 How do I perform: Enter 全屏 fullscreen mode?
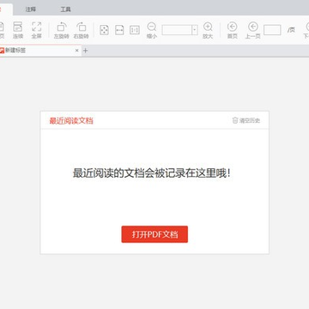[x=37, y=30]
